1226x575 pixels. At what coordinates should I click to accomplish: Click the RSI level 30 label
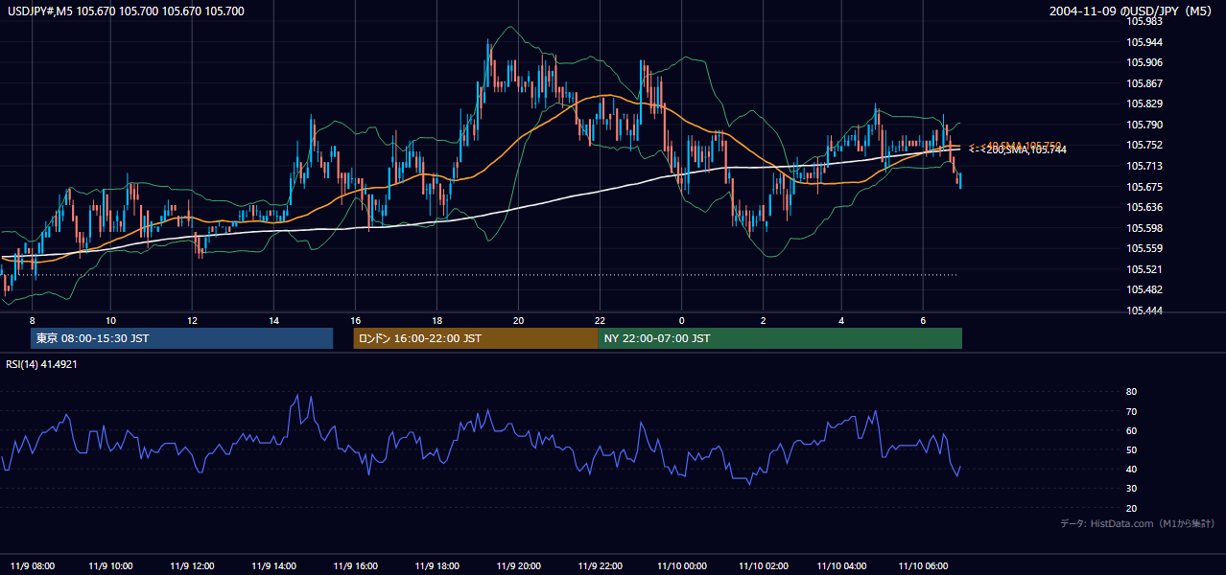click(x=1131, y=488)
